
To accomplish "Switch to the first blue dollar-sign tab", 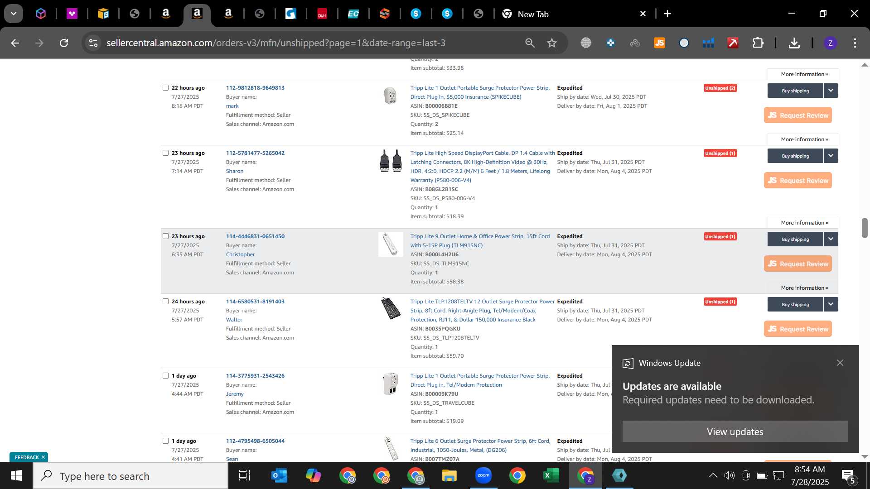I will click(x=416, y=14).
